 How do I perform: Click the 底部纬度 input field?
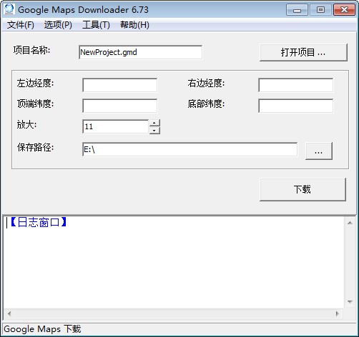pyautogui.click(x=295, y=106)
